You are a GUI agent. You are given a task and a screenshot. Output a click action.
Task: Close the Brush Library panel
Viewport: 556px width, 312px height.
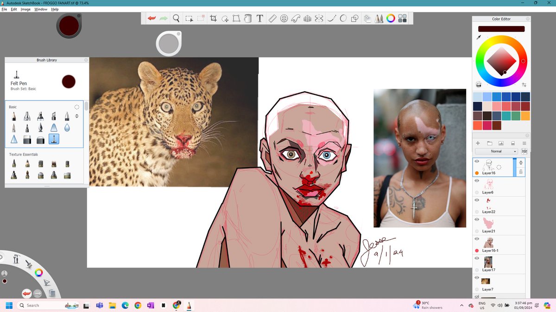pos(86,60)
